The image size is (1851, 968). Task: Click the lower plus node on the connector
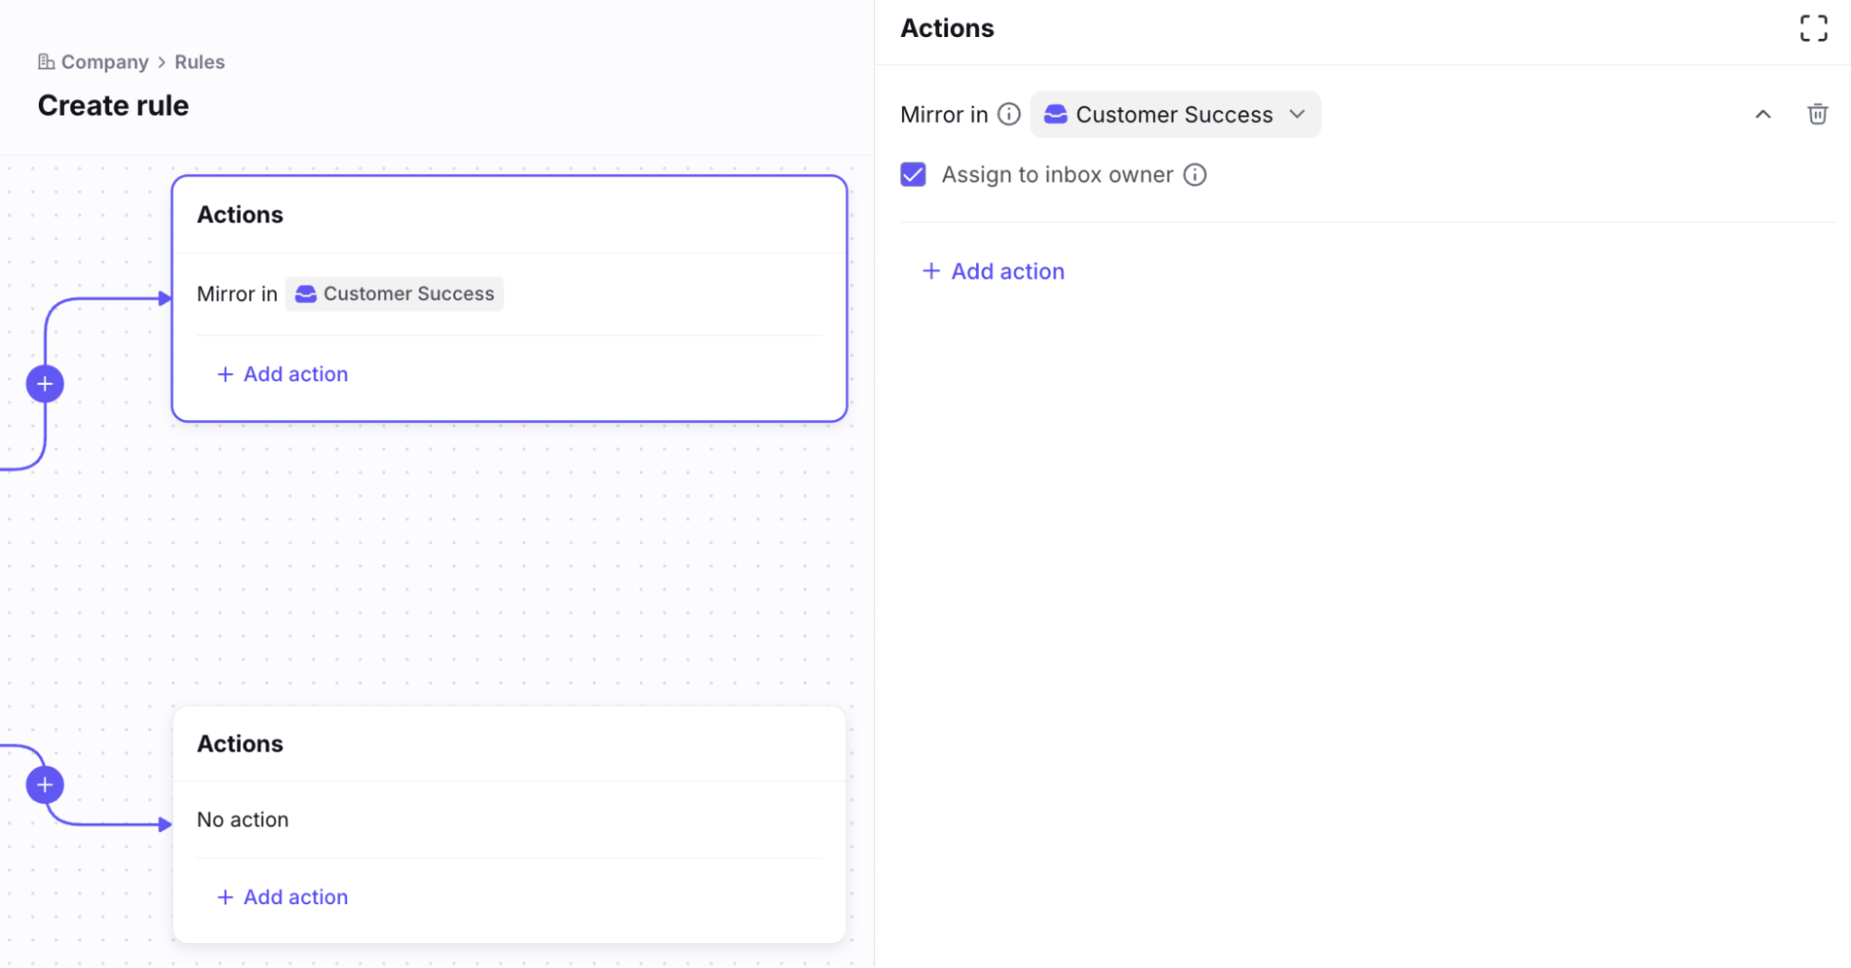pos(44,786)
